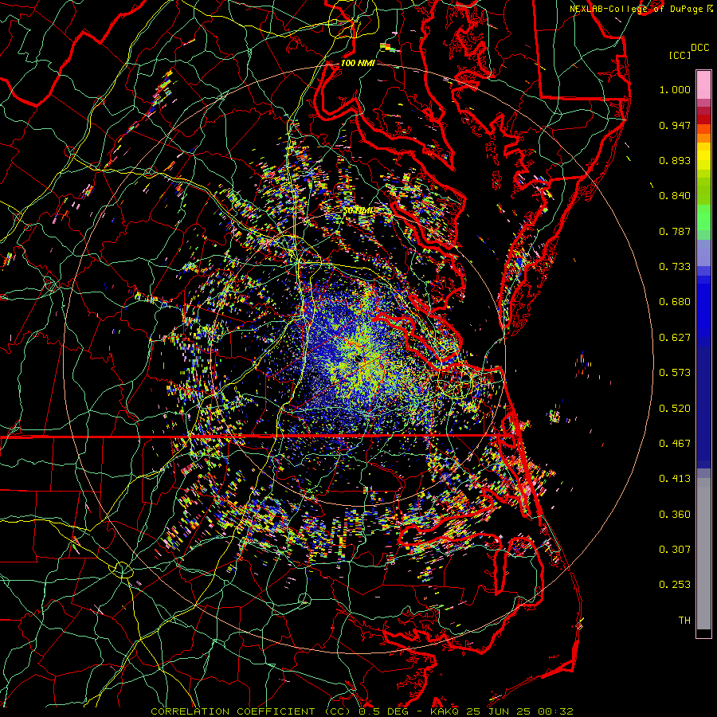Select the 0.573 scale value
Viewport: 717px width, 717px height.
(675, 373)
